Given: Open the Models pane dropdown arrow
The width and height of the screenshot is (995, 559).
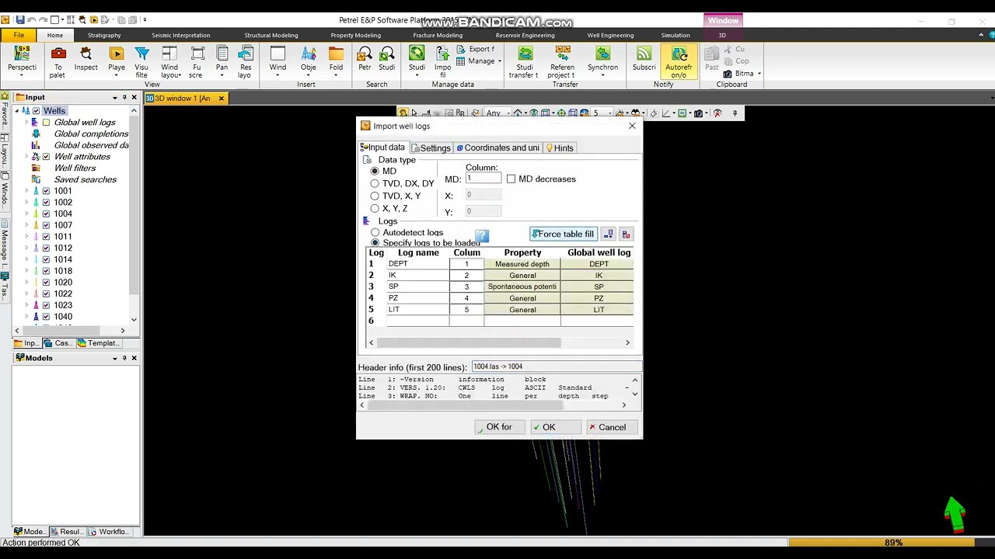Looking at the screenshot, I should pyautogui.click(x=114, y=359).
